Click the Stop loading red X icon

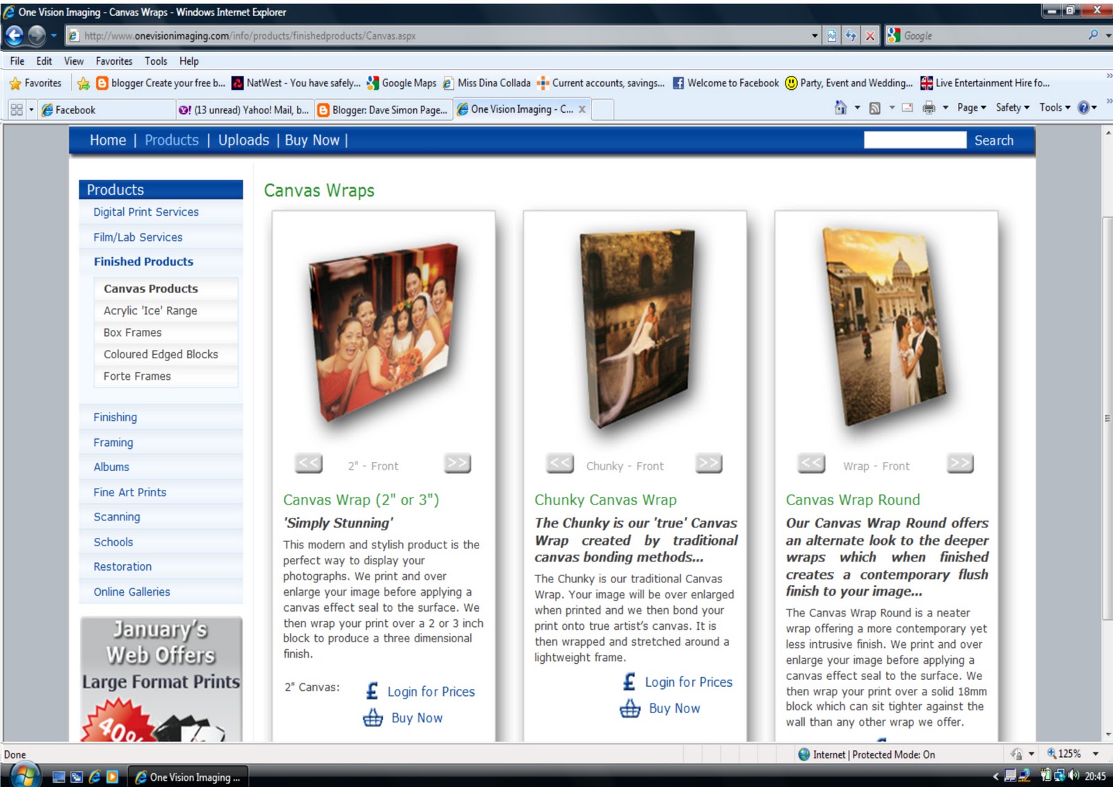click(870, 35)
